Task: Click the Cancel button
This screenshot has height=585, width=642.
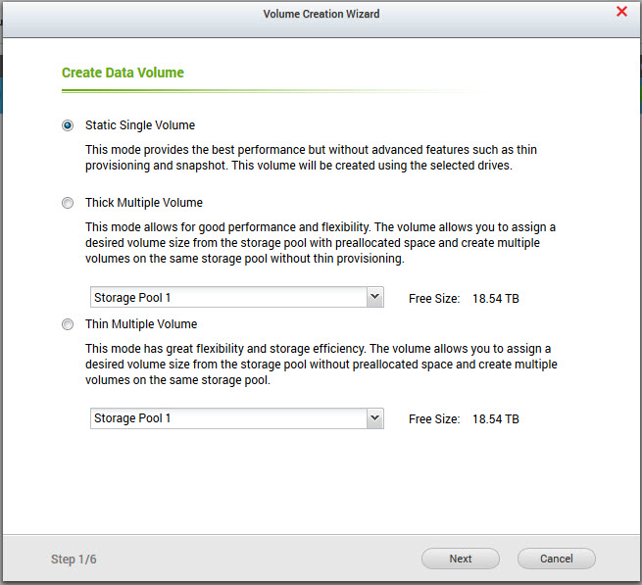Action: click(557, 559)
